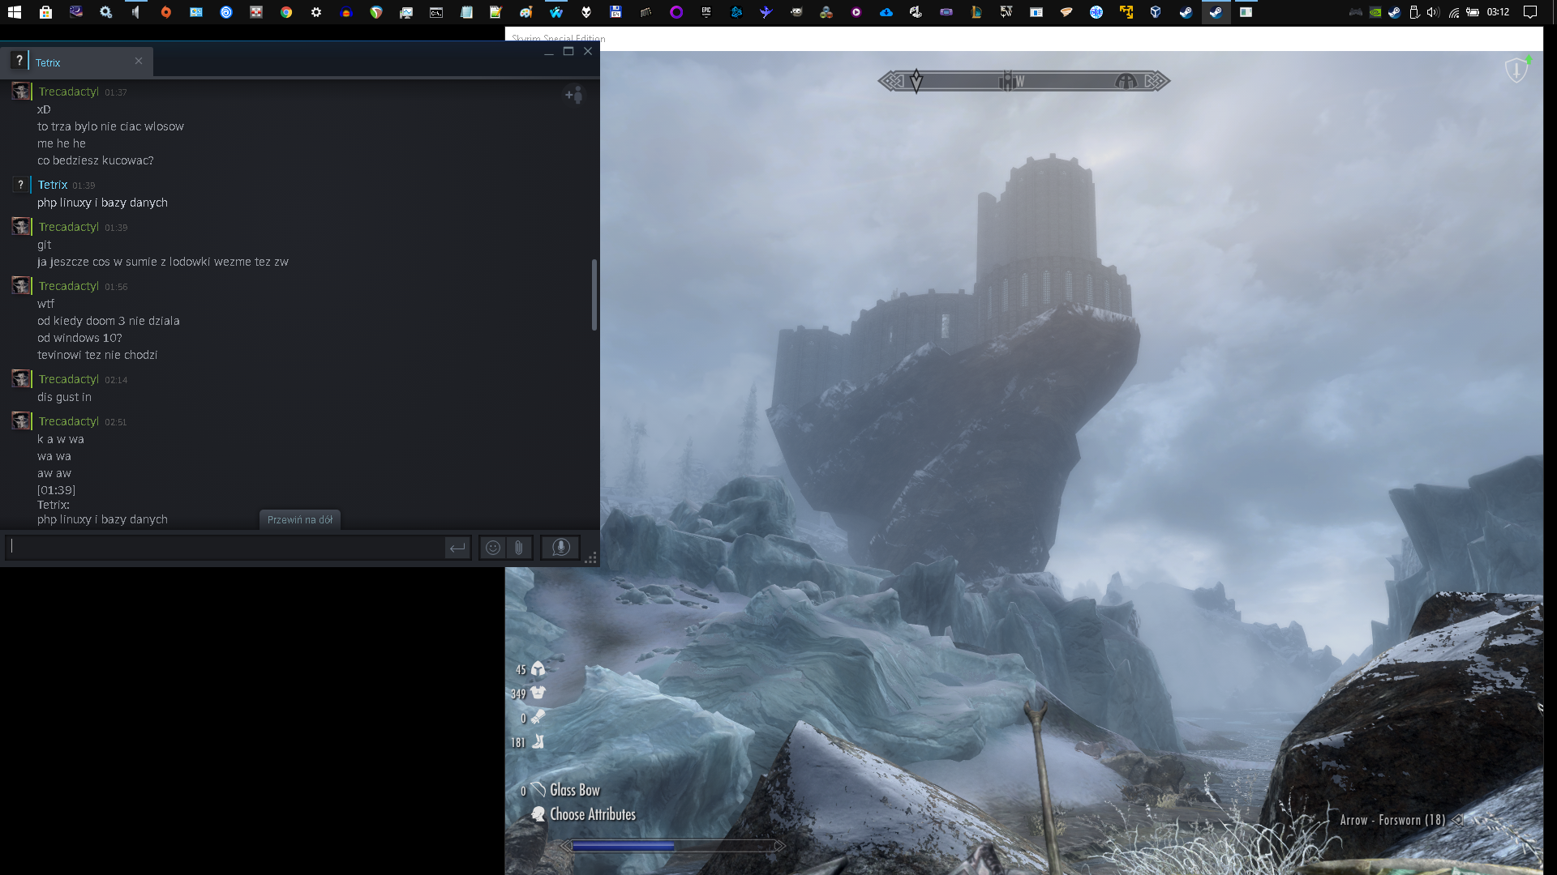Click the message 'od kiedy doom 3 nie dziala'
The height and width of the screenshot is (875, 1557).
click(x=109, y=321)
